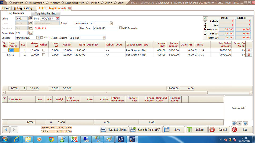Expand the Group ORNAMENTS 22CT dropdown
255x143 pixels.
pos(111,23)
